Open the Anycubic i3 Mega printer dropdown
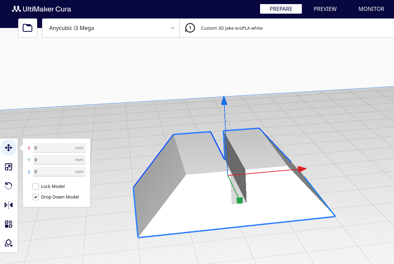The height and width of the screenshot is (264, 394). pos(110,28)
